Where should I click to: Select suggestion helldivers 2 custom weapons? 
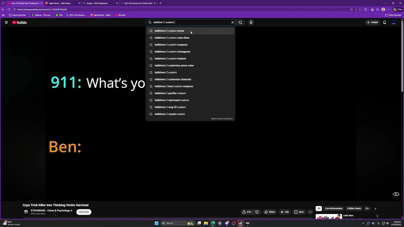(190, 45)
